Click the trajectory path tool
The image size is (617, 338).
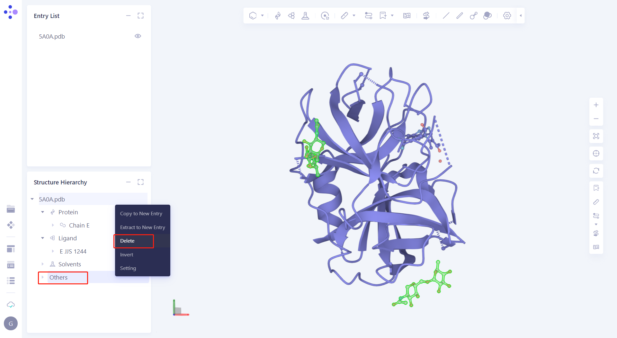[368, 15]
